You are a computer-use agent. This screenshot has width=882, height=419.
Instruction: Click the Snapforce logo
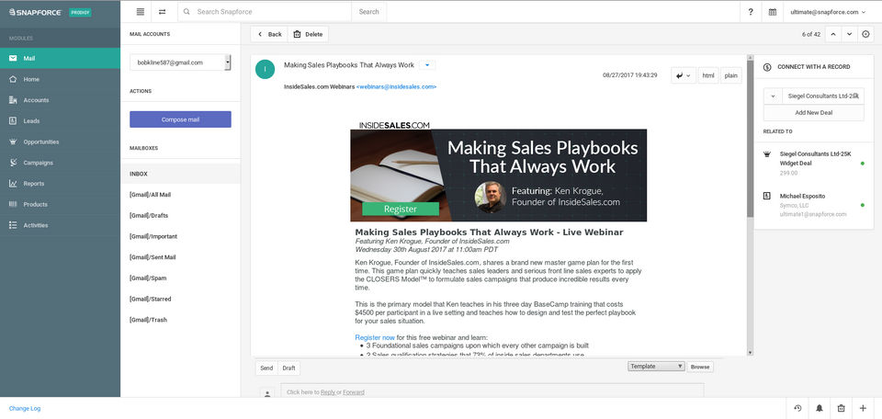point(36,12)
